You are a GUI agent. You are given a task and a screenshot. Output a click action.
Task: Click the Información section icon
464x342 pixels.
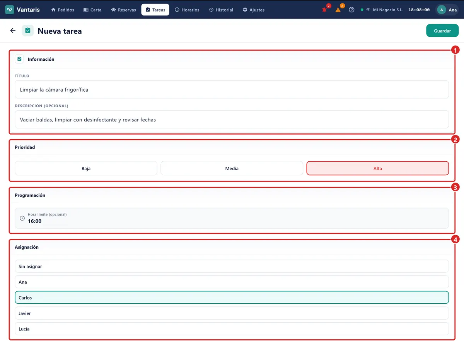tap(19, 59)
